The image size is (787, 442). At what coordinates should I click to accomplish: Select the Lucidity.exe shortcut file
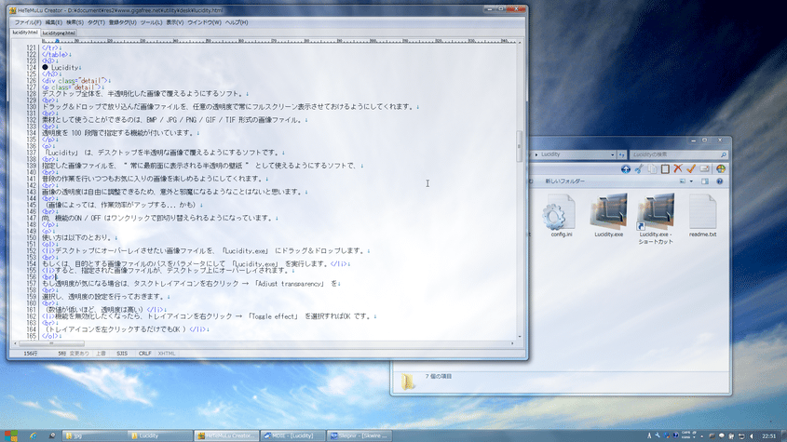[x=656, y=219]
